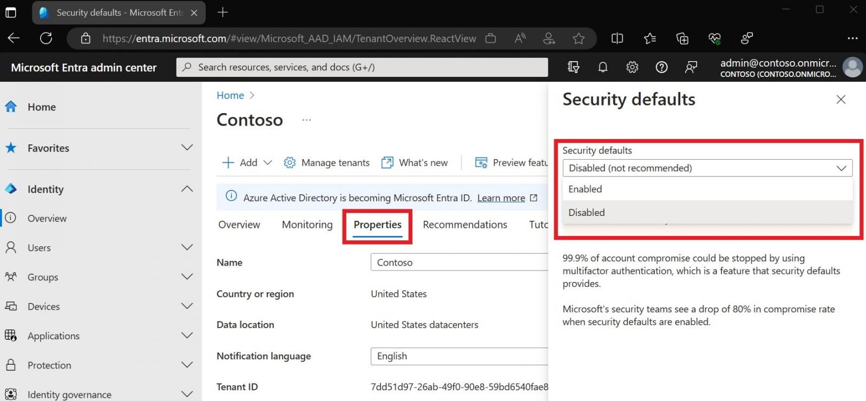The height and width of the screenshot is (401, 866).
Task: Open Split screen icon in browser toolbar
Action: coord(617,38)
